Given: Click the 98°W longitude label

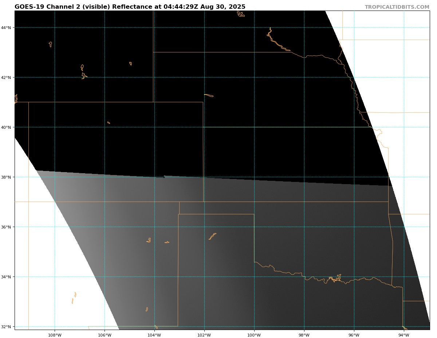Looking at the screenshot, I should [x=304, y=335].
